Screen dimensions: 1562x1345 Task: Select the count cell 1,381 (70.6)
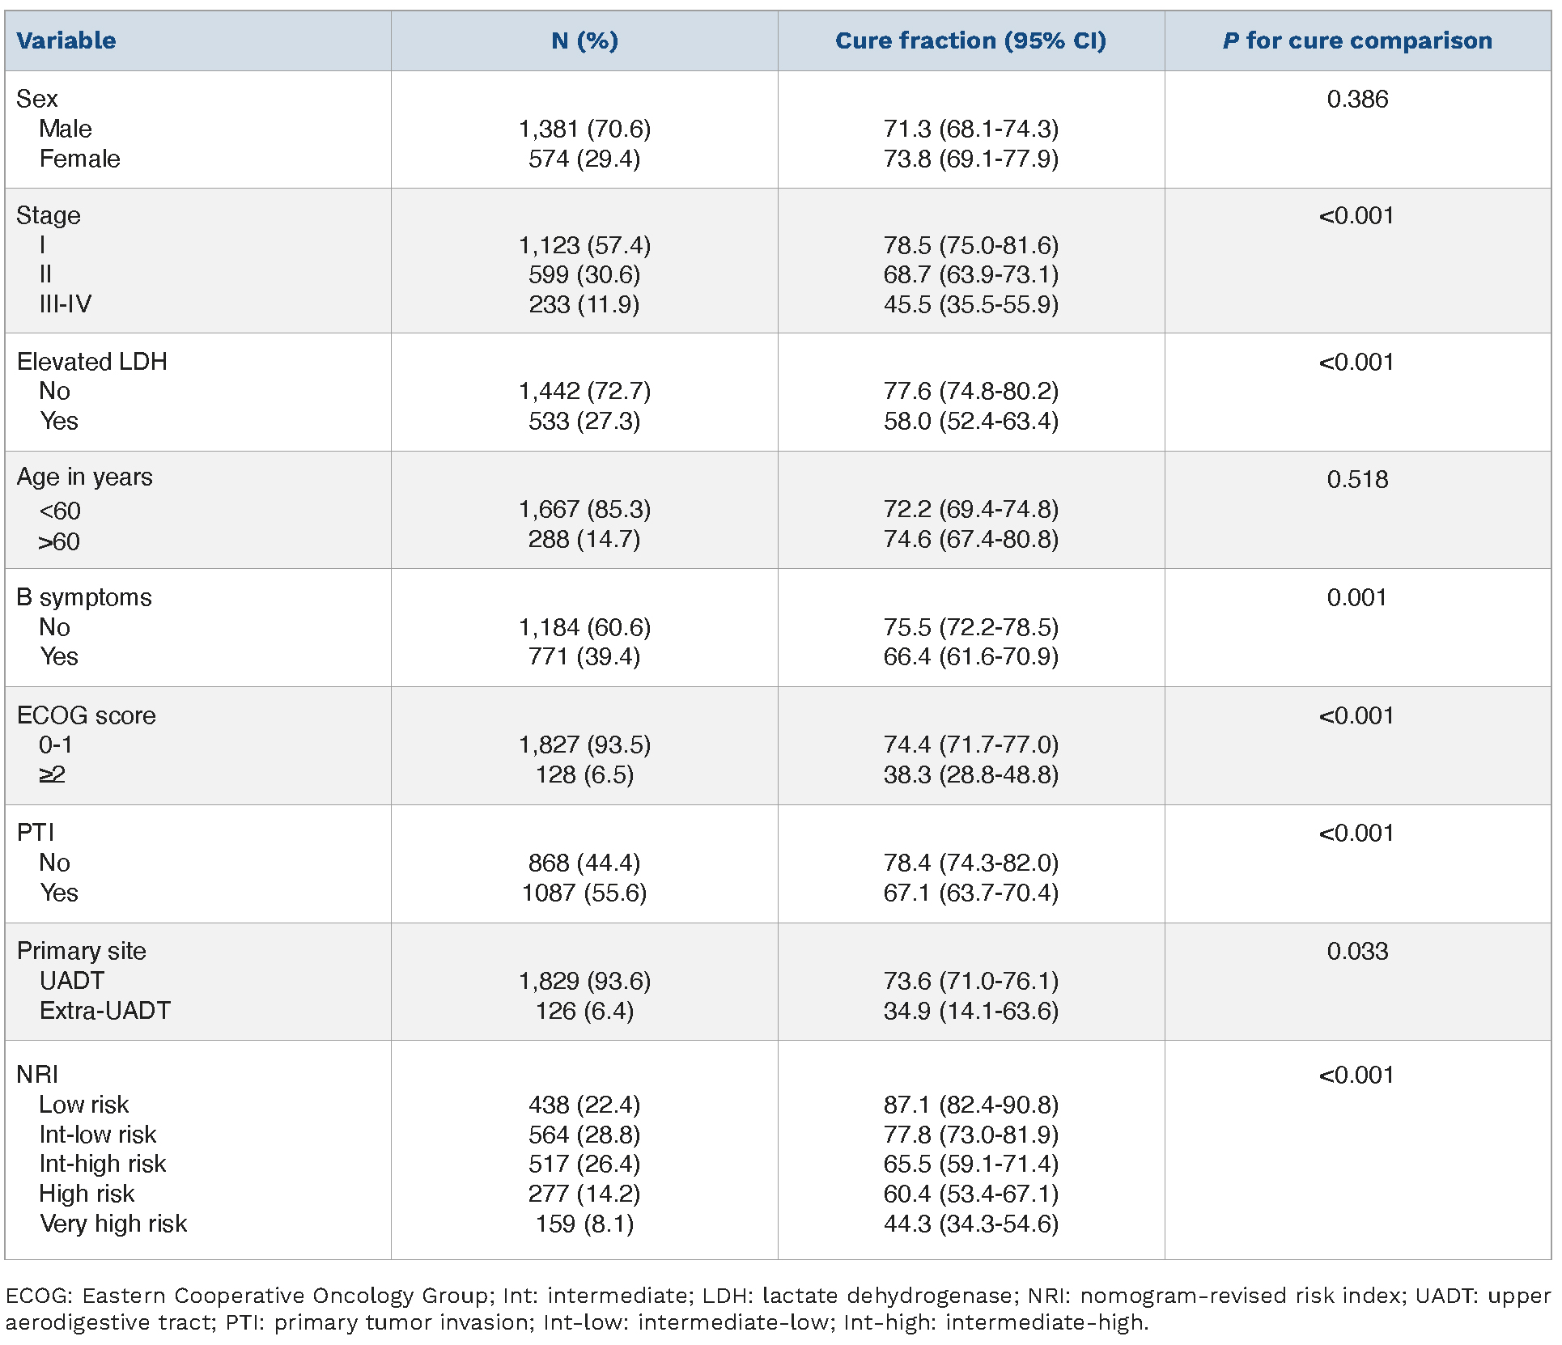584,129
